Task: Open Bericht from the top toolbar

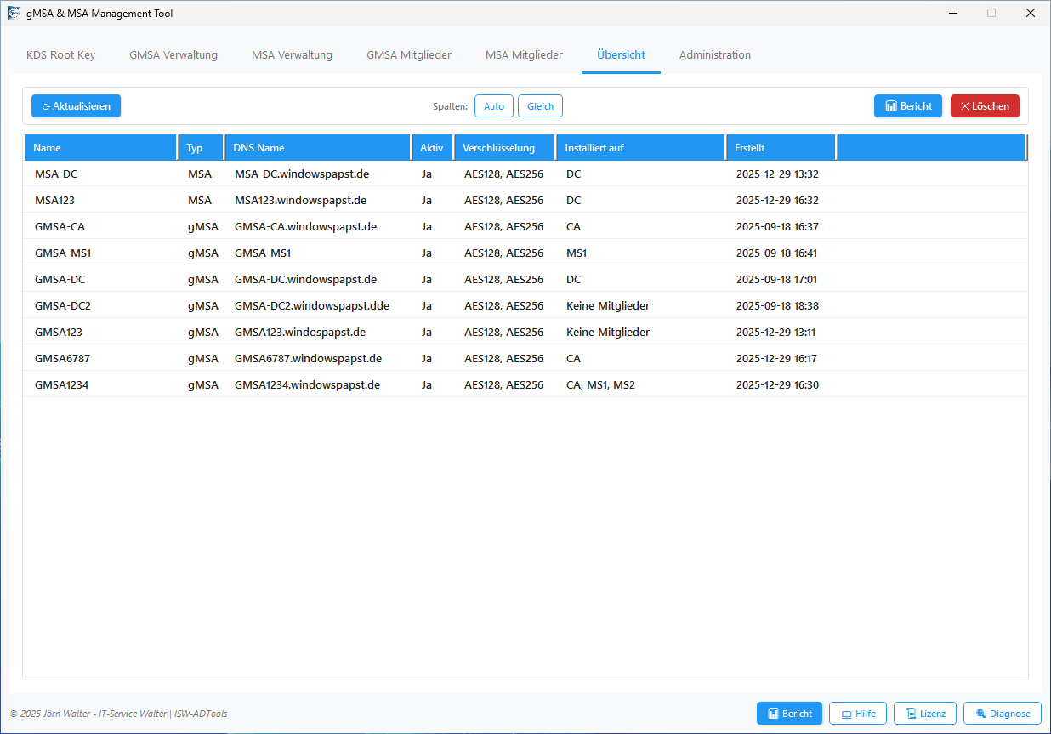Action: [x=907, y=106]
